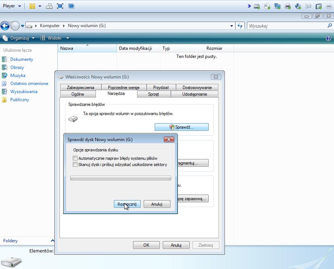Show more VMware devices via double chevron
334x269 pixels.
[249, 6]
